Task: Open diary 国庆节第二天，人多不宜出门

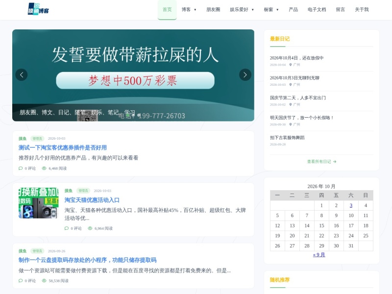Action: (298, 98)
